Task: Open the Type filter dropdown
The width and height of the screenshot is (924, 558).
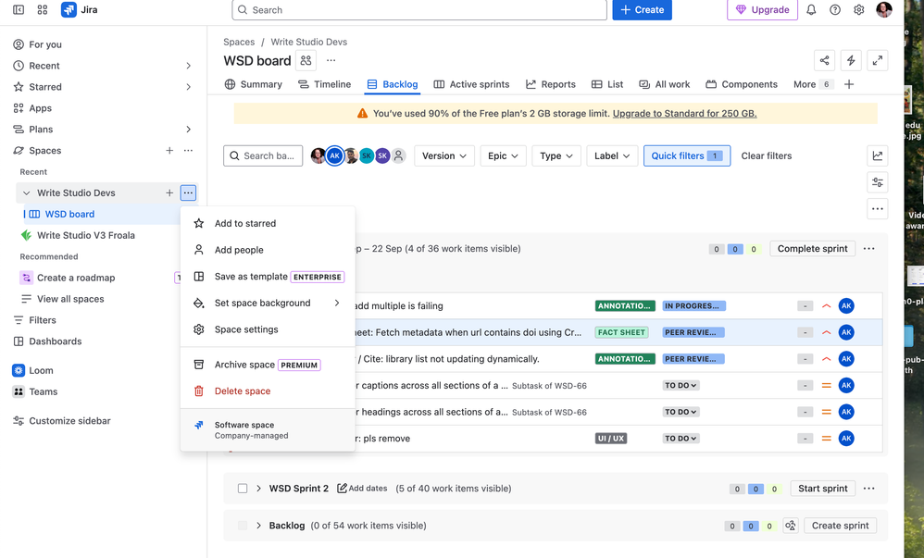Action: pos(556,155)
